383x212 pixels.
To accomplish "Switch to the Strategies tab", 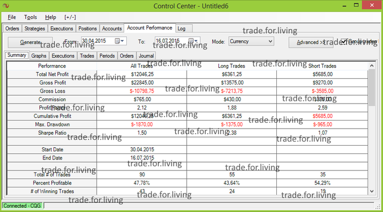I will pyautogui.click(x=34, y=28).
